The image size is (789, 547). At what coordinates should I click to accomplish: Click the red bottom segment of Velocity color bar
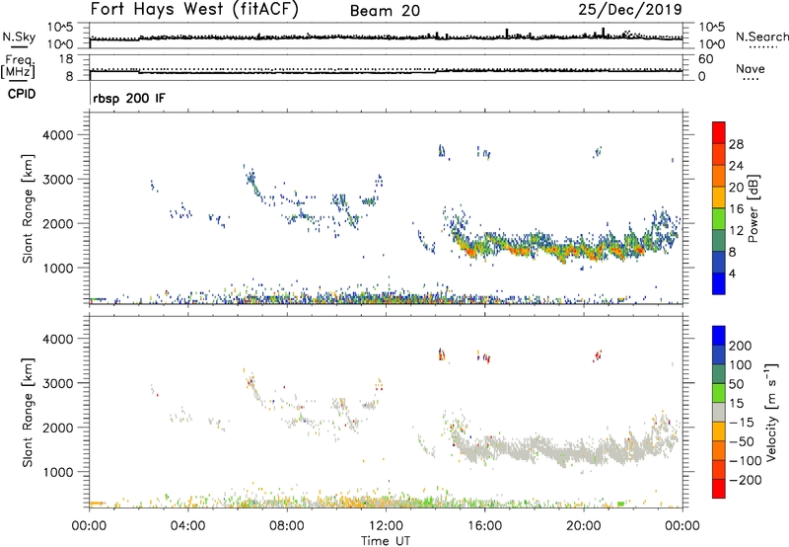719,489
